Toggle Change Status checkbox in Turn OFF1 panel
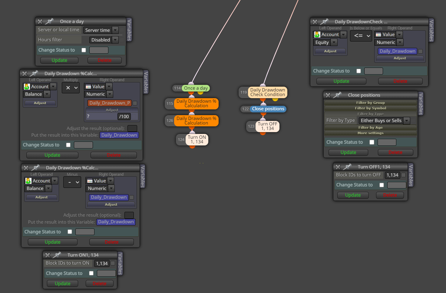This screenshot has width=446, height=293. point(382,185)
